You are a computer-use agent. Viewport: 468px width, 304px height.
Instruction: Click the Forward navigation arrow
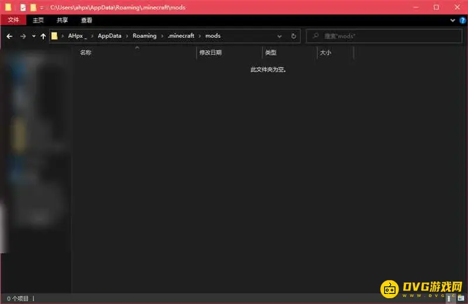click(23, 36)
